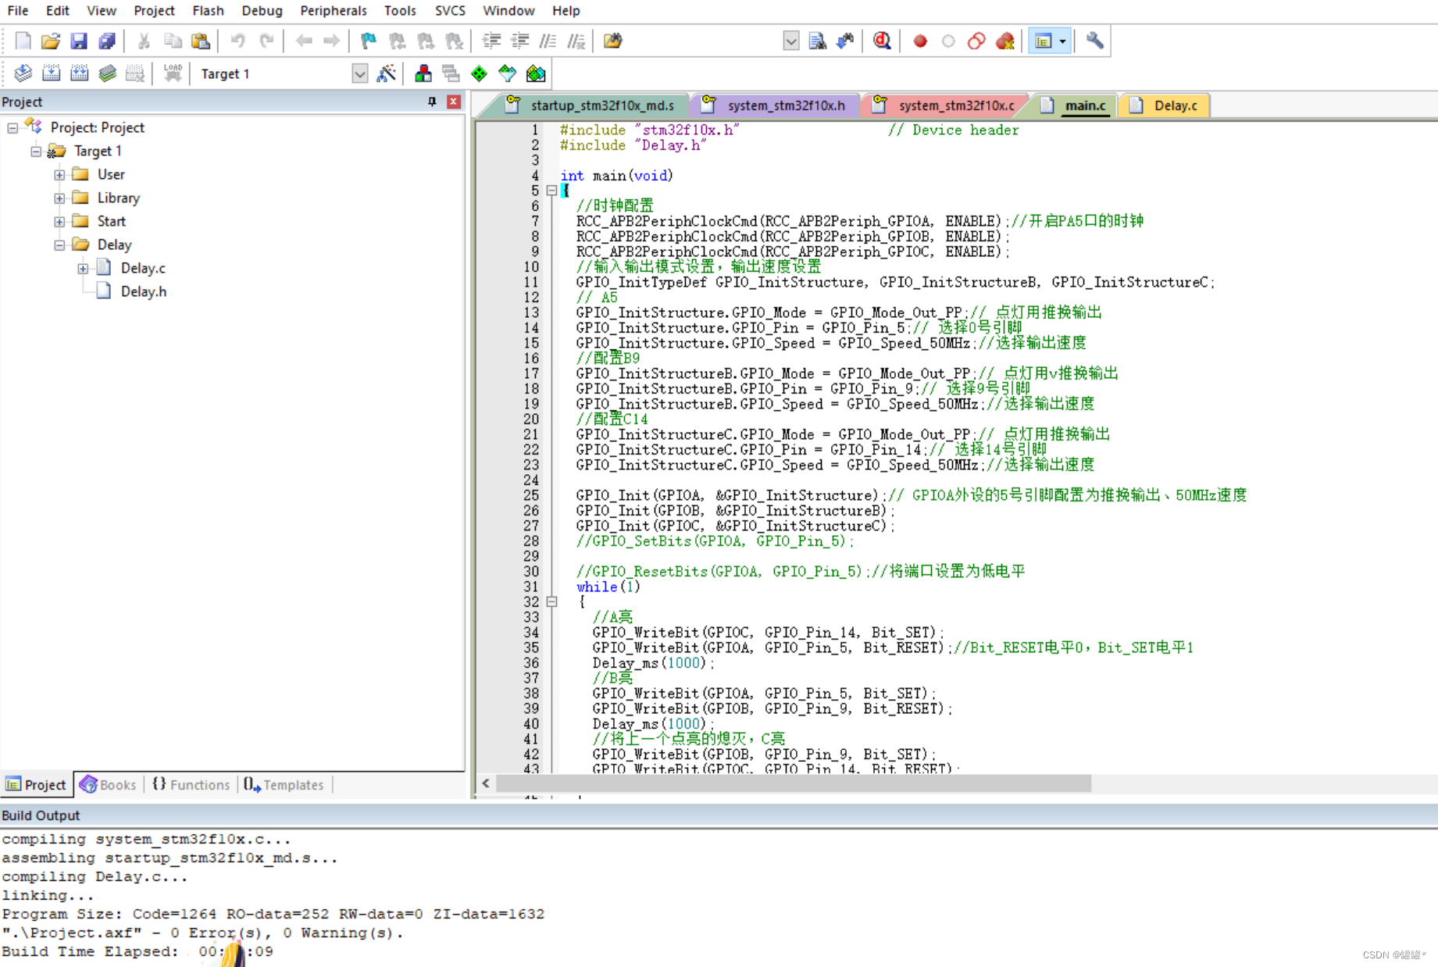Kill all breakpoints with the red circles X icon
The width and height of the screenshot is (1438, 967).
pos(1005,41)
